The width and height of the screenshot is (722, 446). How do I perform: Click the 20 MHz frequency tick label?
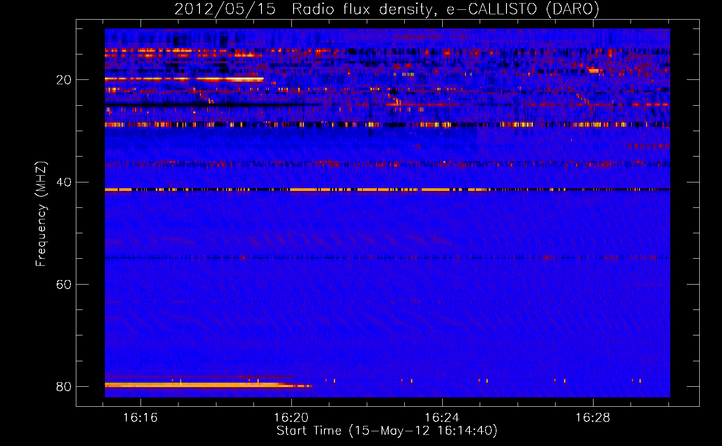[64, 80]
